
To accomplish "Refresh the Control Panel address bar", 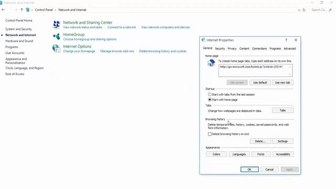I will click(x=304, y=10).
